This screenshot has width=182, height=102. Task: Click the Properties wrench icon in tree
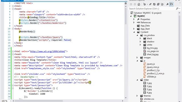pyautogui.click(x=138, y=19)
